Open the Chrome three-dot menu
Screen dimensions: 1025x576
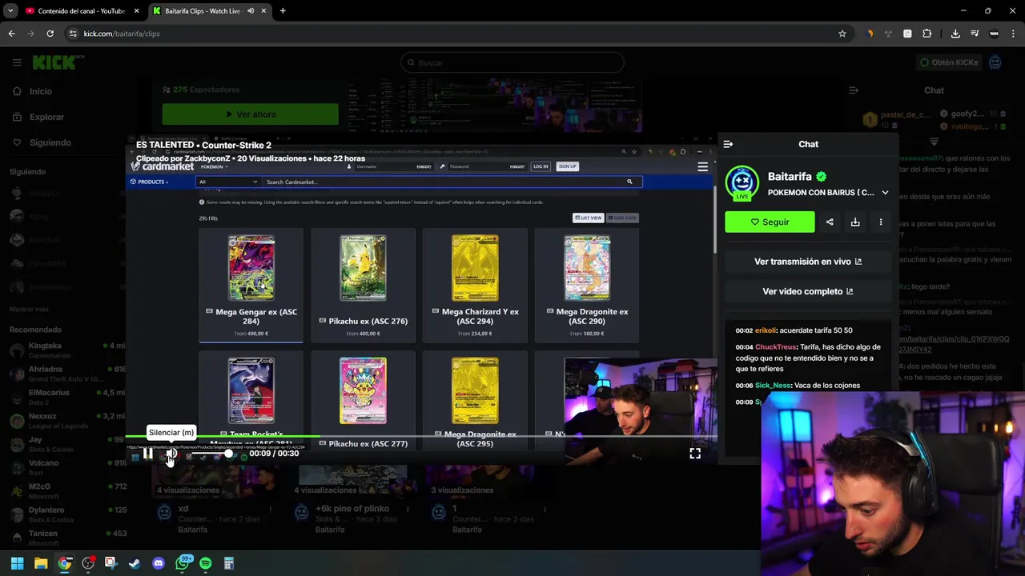tap(1013, 34)
